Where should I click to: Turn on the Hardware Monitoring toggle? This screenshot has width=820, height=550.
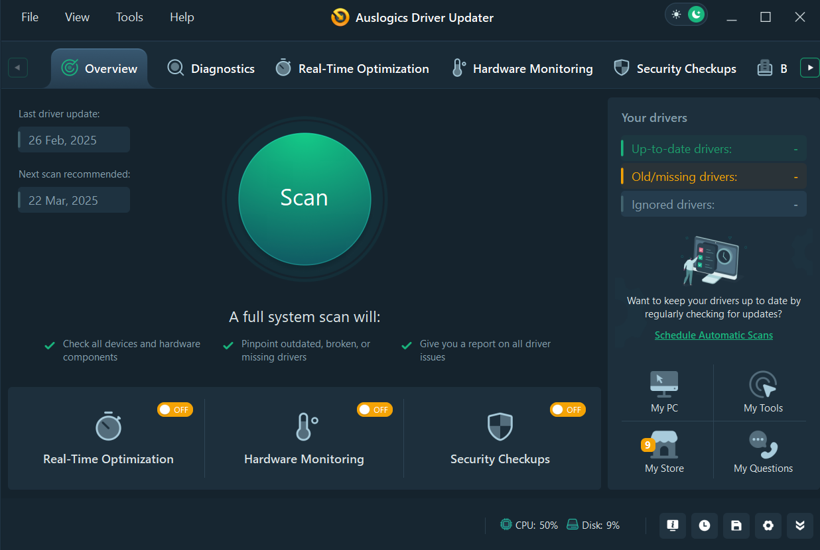coord(374,410)
